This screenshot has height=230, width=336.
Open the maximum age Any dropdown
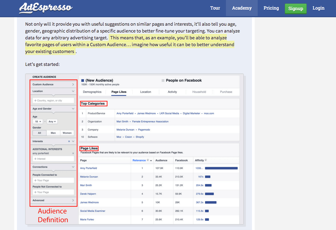tap(52, 121)
